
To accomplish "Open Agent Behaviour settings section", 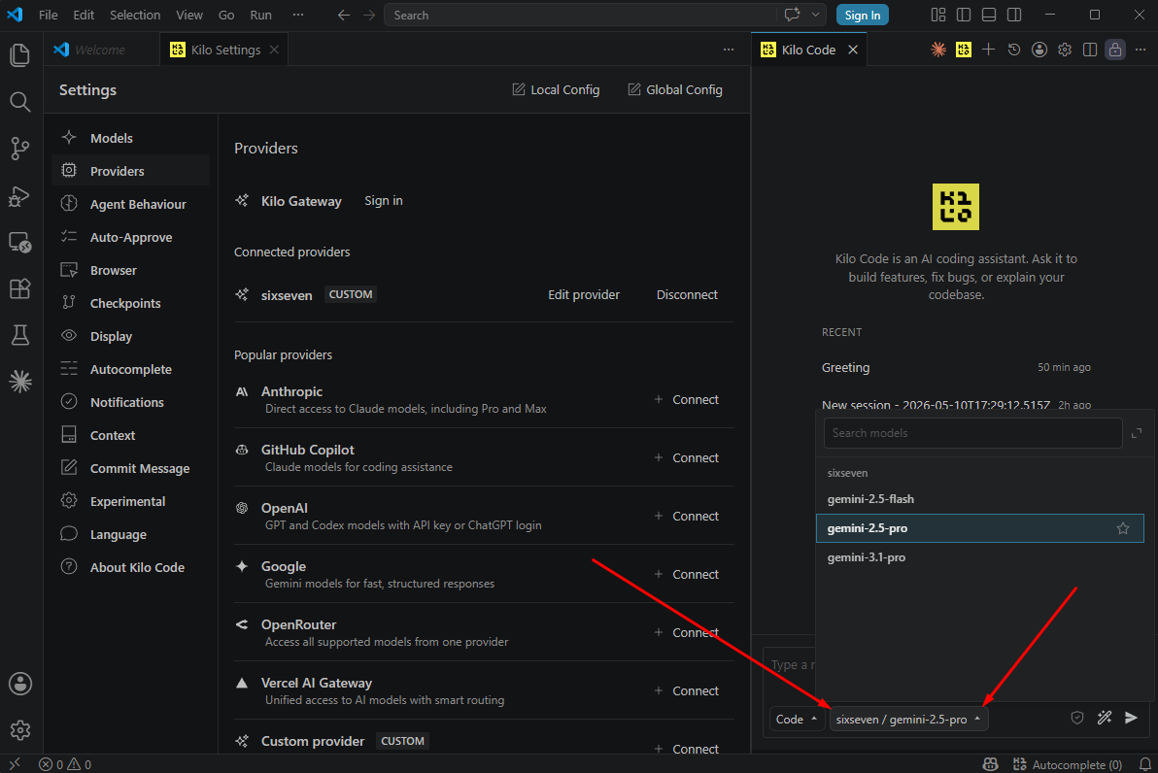I will pos(131,205).
